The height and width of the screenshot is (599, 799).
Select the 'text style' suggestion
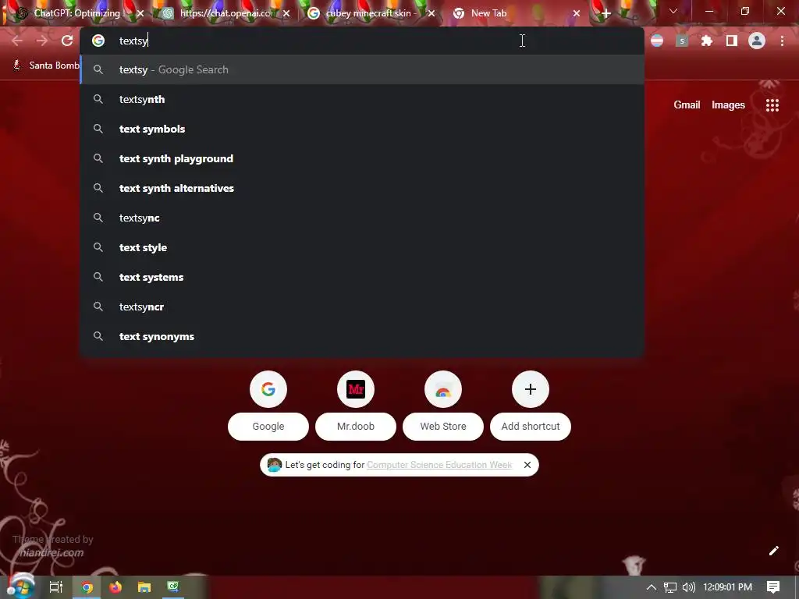coord(362,247)
